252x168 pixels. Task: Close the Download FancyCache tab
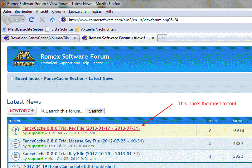(x=75, y=38)
